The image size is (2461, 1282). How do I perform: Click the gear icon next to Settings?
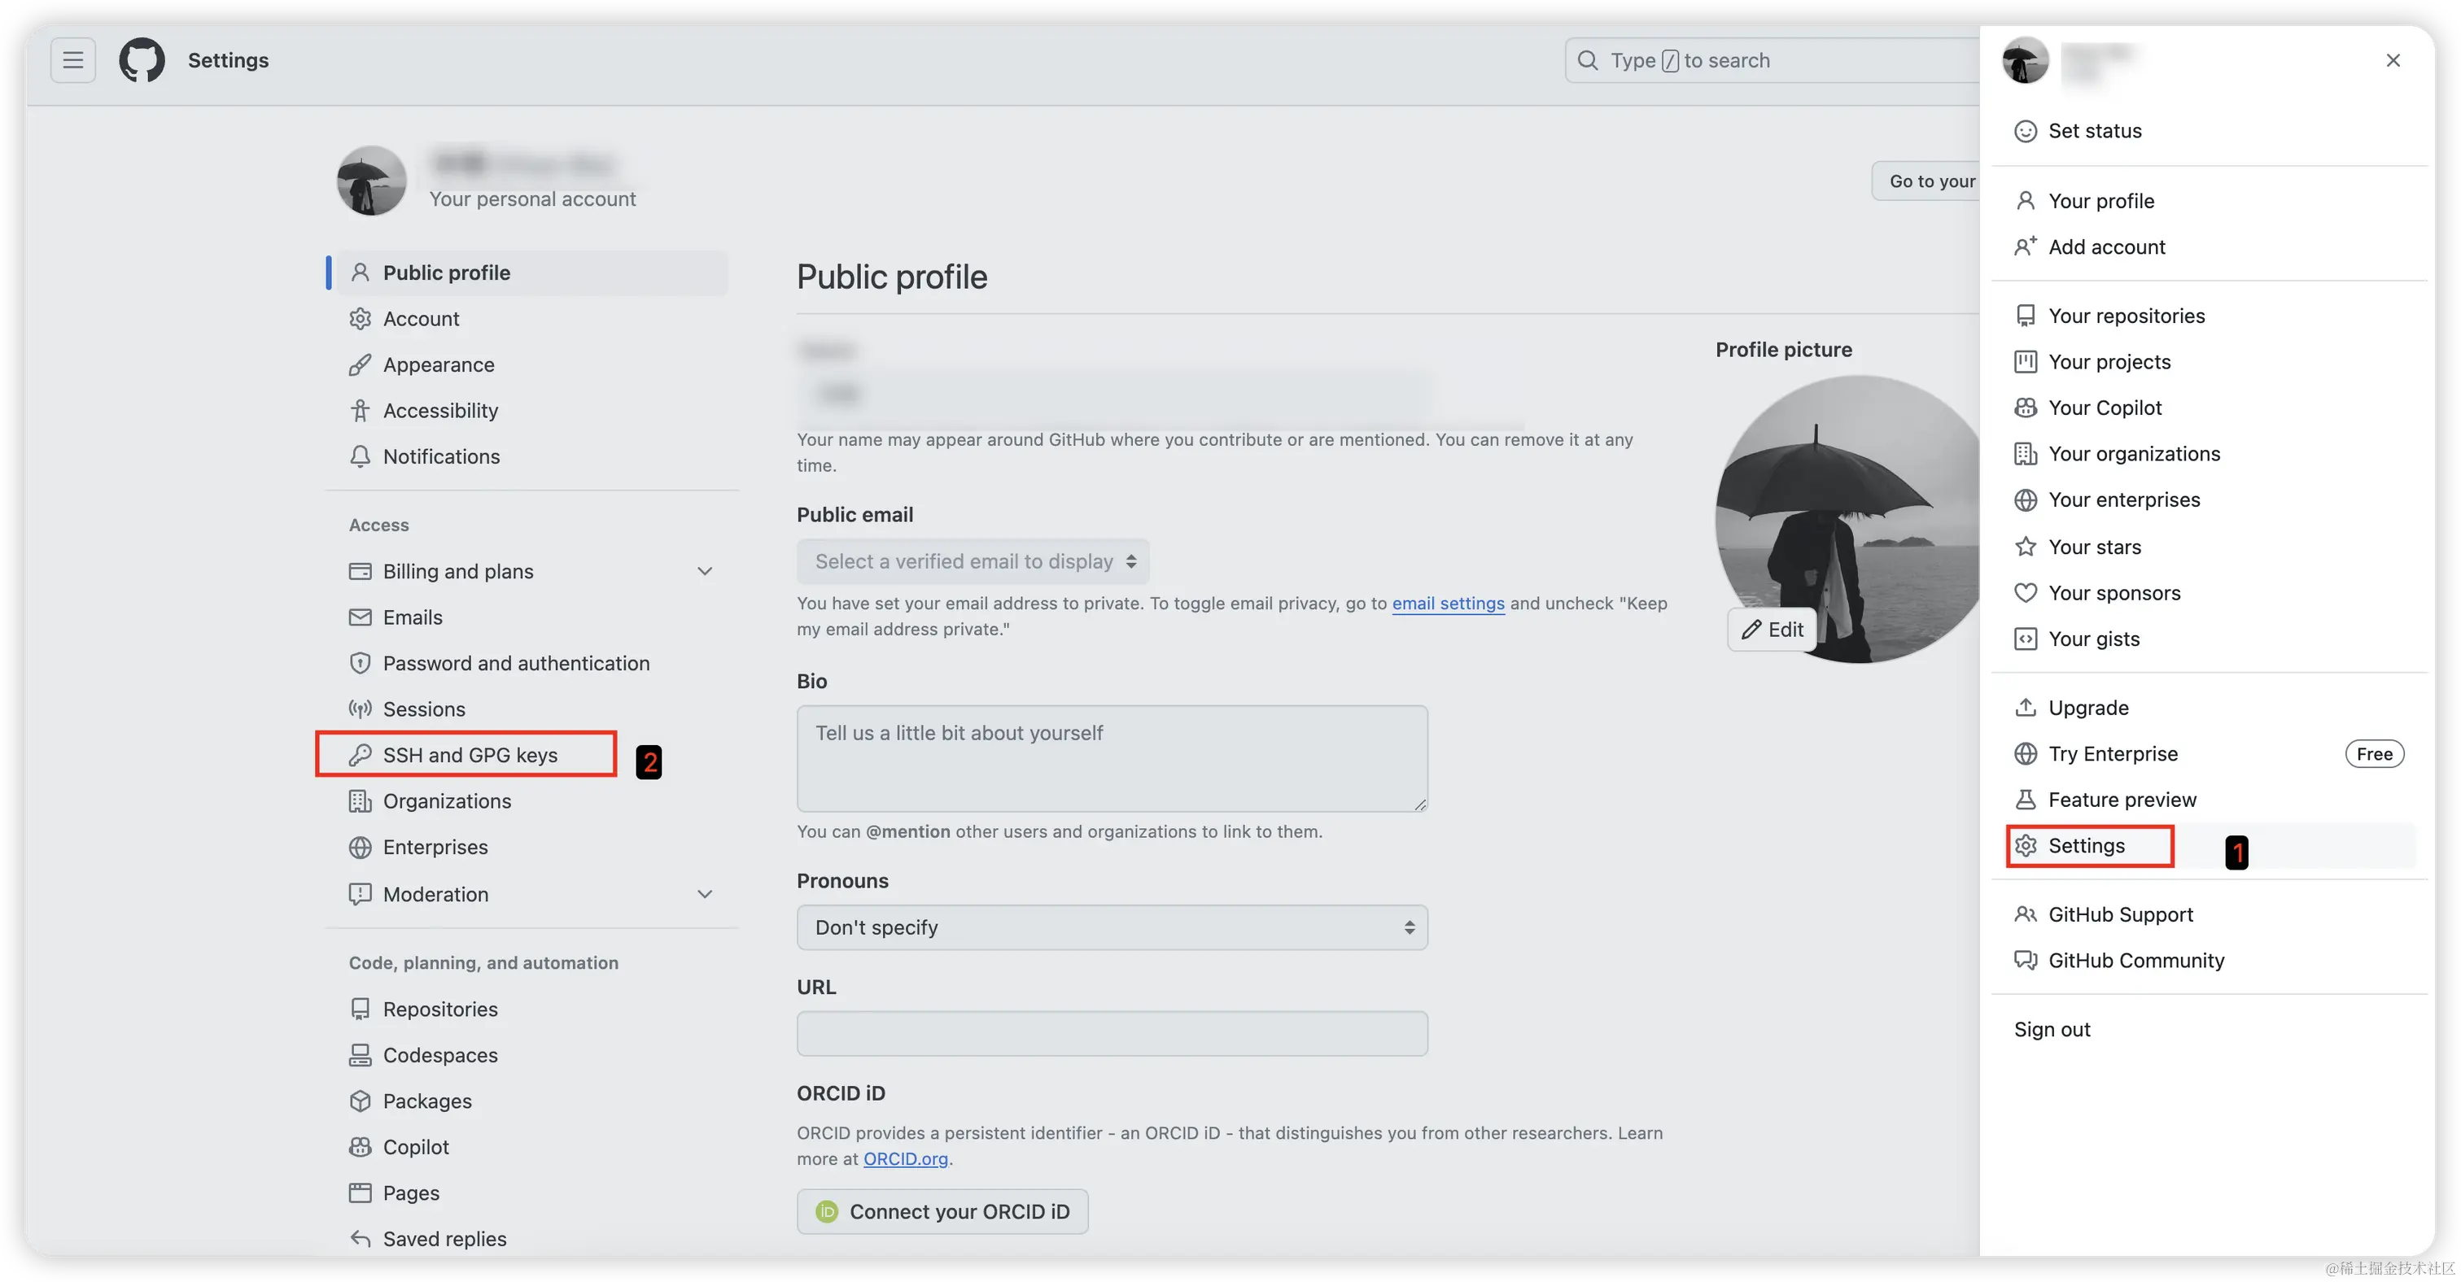coord(2026,846)
